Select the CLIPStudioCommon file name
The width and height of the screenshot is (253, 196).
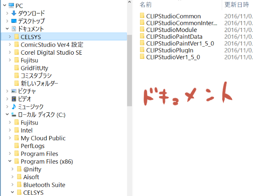click(x=173, y=16)
